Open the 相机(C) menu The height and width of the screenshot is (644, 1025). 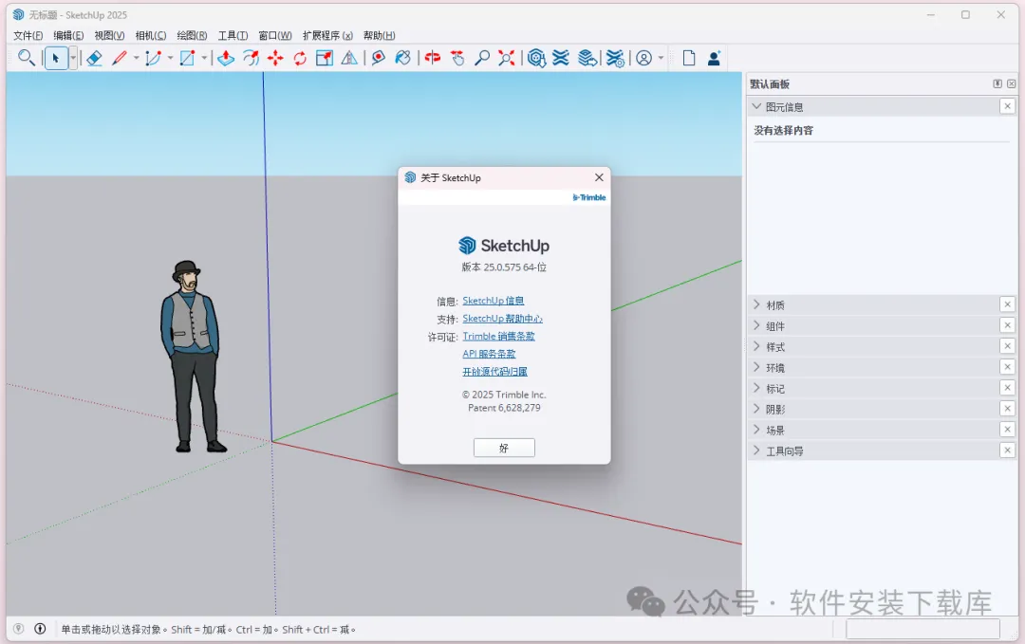pyautogui.click(x=150, y=35)
